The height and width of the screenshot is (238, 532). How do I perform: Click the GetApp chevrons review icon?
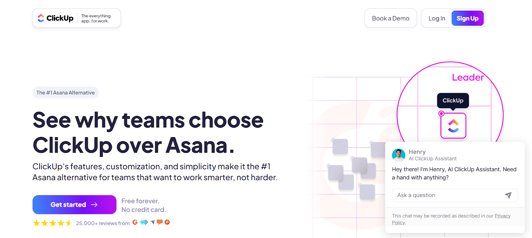[144, 222]
